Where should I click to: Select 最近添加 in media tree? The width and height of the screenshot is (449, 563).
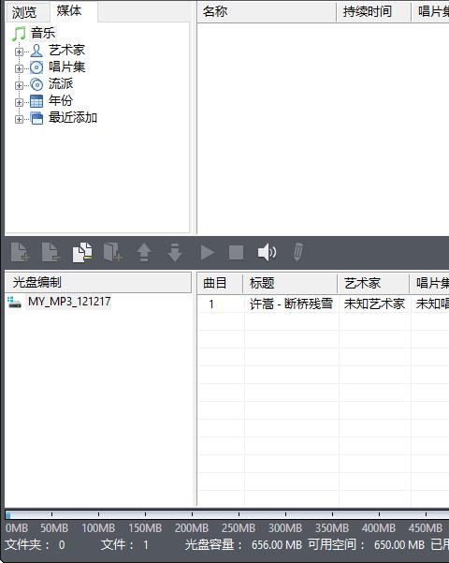tap(73, 117)
